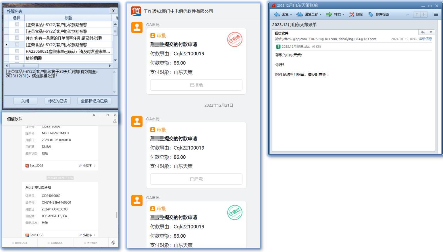Open the list menu icon in the mail toolbar
The width and height of the screenshot is (443, 252).
(x=436, y=14)
